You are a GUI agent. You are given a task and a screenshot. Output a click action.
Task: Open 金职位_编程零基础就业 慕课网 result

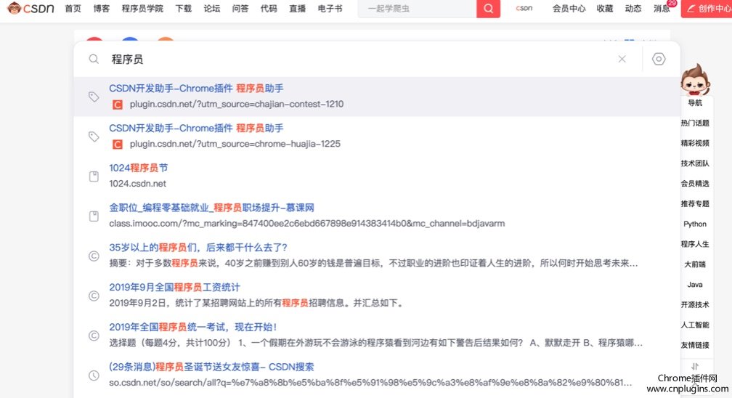click(211, 208)
